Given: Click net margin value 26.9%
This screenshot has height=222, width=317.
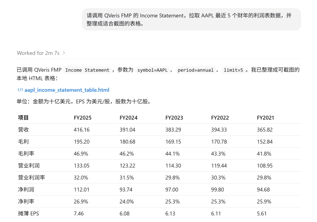Looking at the screenshot, I should click(81, 201).
